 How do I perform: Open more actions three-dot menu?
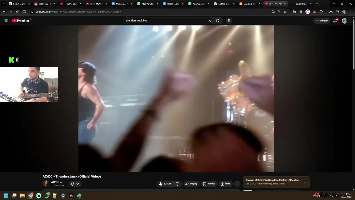[x=237, y=184]
